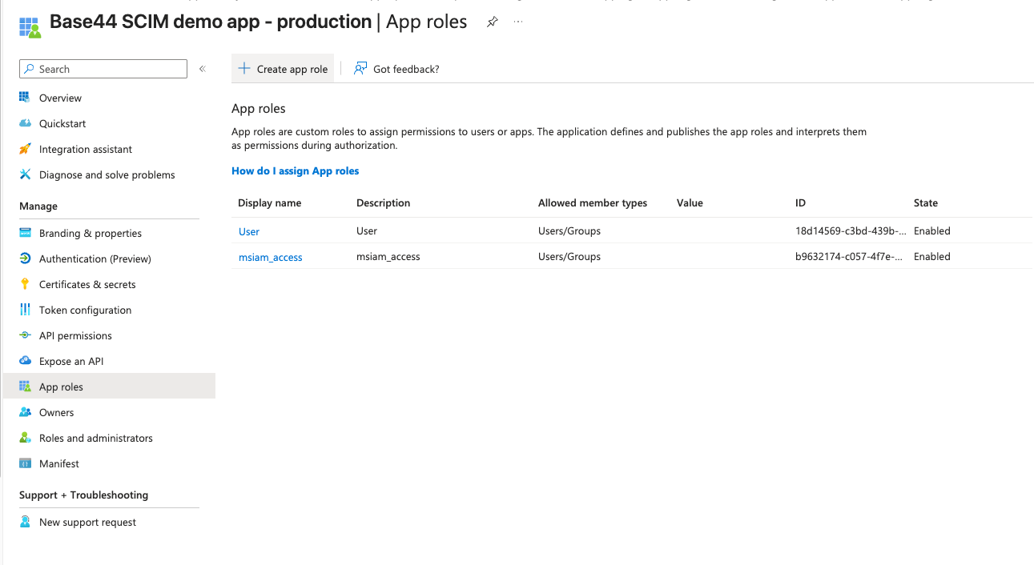Click the Manifest icon
This screenshot has height=565, width=1034.
pos(25,463)
